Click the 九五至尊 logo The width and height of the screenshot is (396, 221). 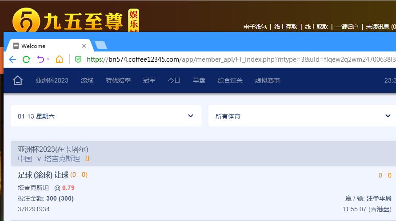click(76, 21)
